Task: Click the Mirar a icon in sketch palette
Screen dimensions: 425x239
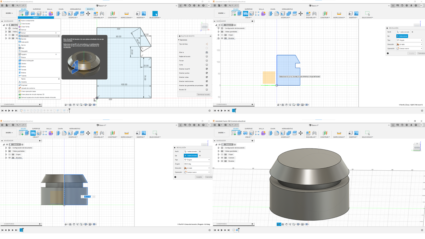Action: click(207, 52)
